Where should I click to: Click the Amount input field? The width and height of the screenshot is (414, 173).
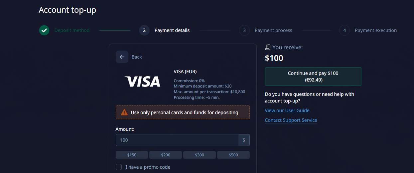coord(177,140)
